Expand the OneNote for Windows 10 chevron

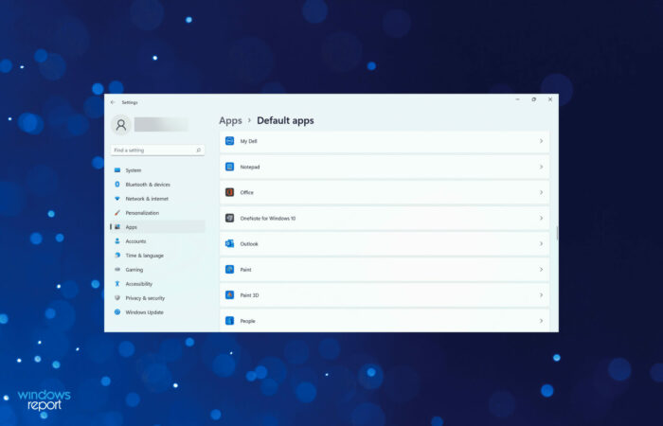pos(541,218)
